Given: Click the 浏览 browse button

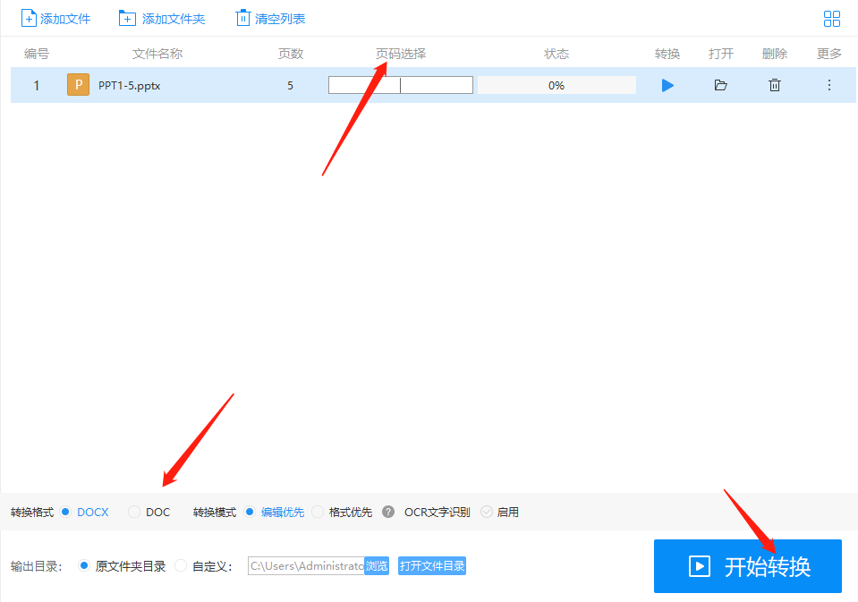Looking at the screenshot, I should tap(377, 565).
